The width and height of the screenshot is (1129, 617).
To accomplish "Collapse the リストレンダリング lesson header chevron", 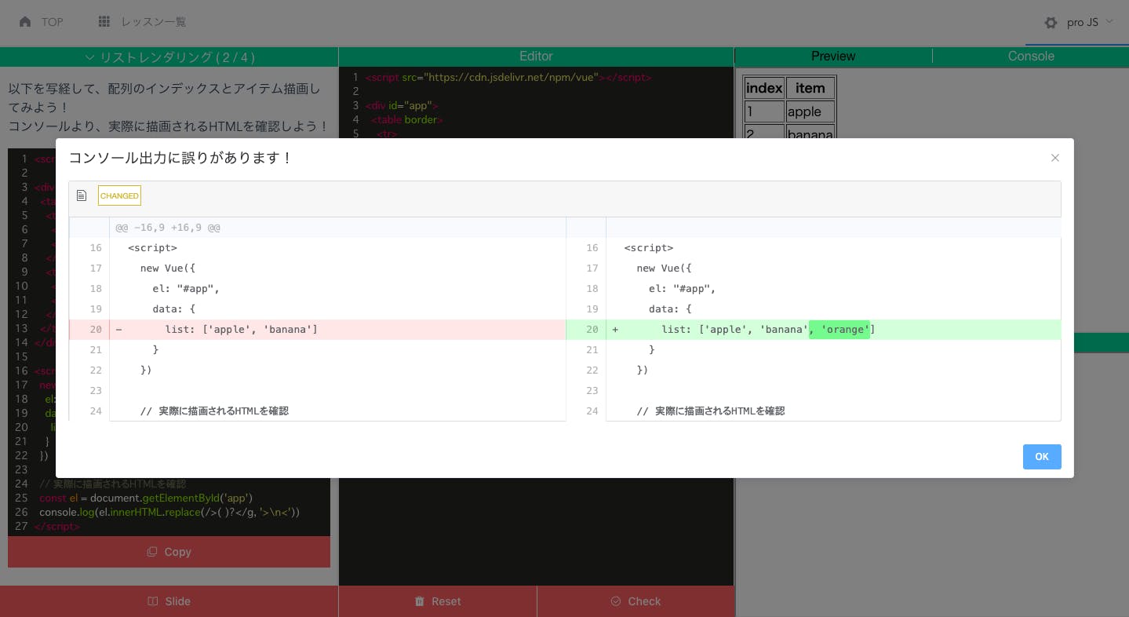I will (89, 57).
